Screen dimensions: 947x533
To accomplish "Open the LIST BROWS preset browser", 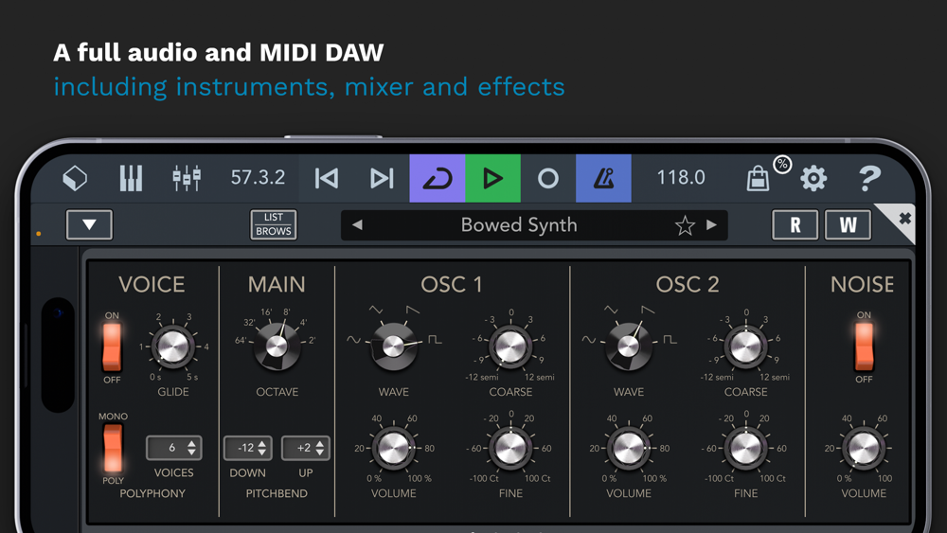I will click(x=274, y=224).
